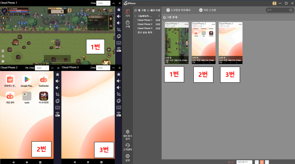Open Cloud Phone 3 thumbnail card
295x164 pixels.
(230, 43)
